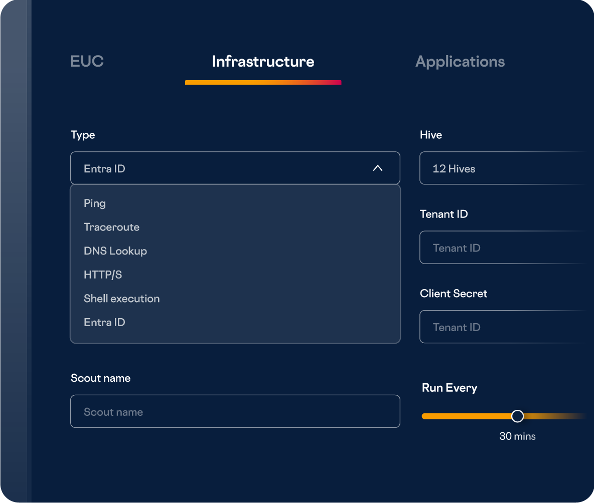Collapse the Type dropdown using the chevron arrow
The height and width of the screenshot is (503, 594).
click(378, 168)
